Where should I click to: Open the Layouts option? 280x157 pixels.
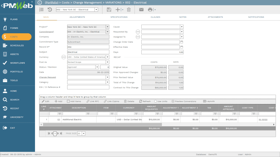pos(209,101)
